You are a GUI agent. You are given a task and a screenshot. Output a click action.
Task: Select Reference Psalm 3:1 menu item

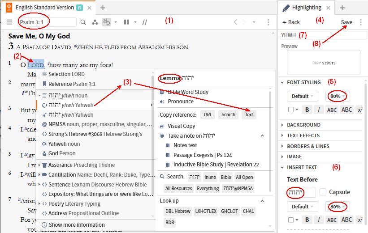click(x=69, y=84)
